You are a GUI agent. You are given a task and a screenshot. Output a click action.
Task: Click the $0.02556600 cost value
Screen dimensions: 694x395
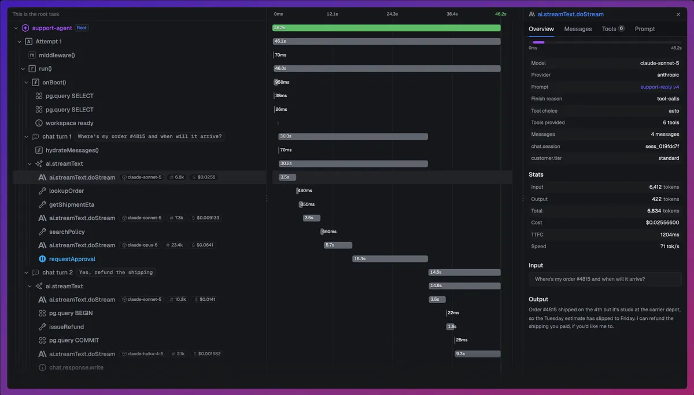(662, 222)
